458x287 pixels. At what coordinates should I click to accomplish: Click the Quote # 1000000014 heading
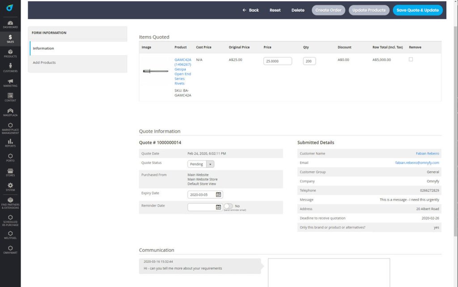pos(160,143)
